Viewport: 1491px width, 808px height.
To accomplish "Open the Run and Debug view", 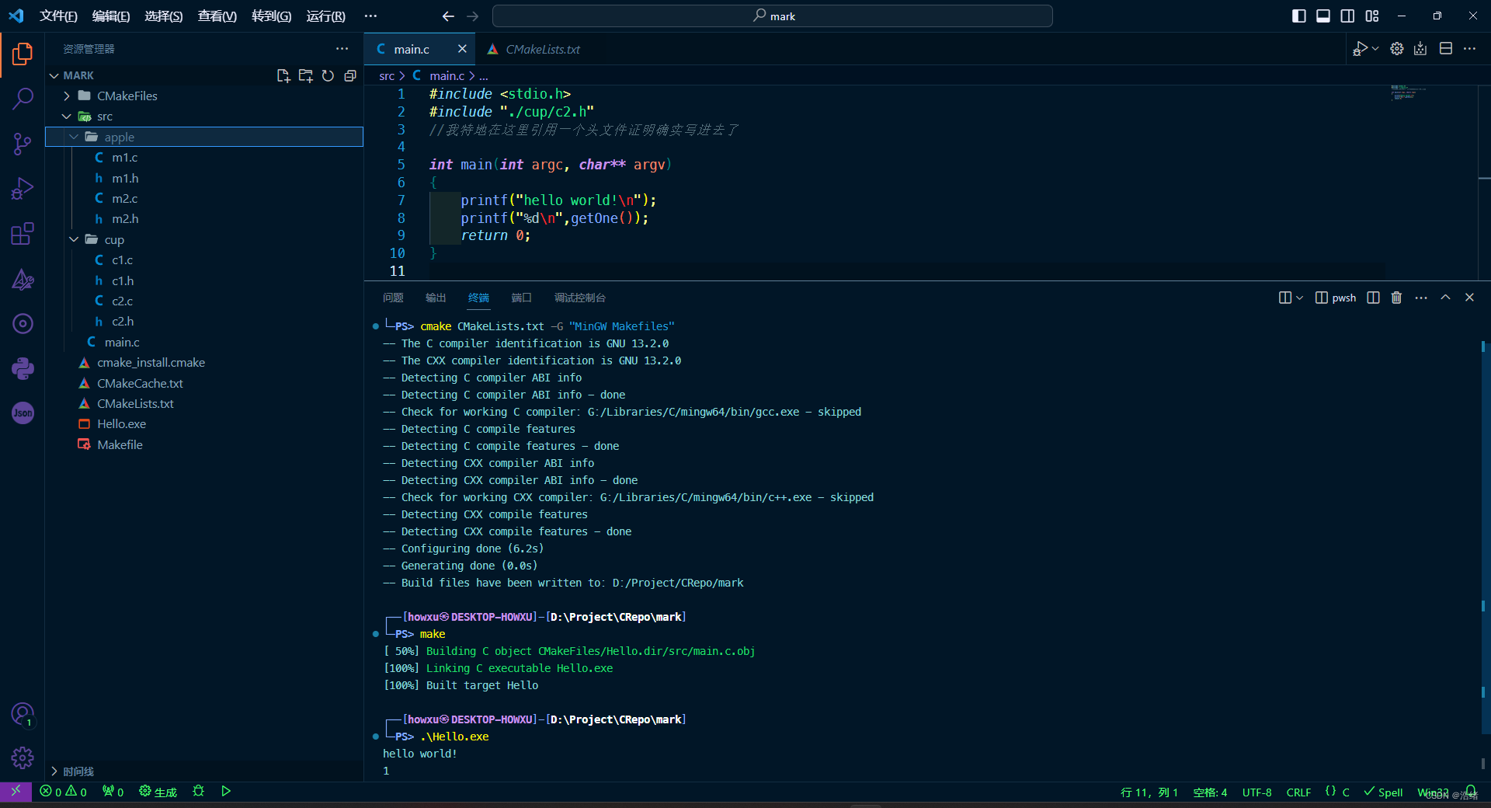I will [23, 189].
